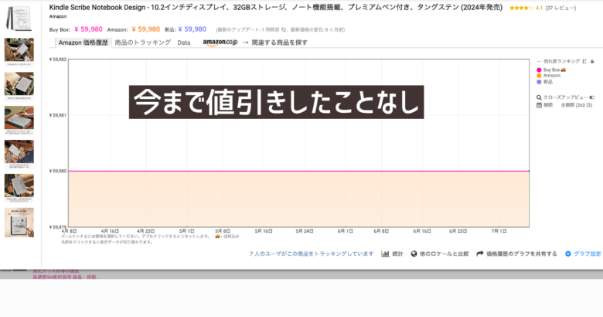Open グラフ設定 link
The width and height of the screenshot is (603, 317).
coord(588,254)
